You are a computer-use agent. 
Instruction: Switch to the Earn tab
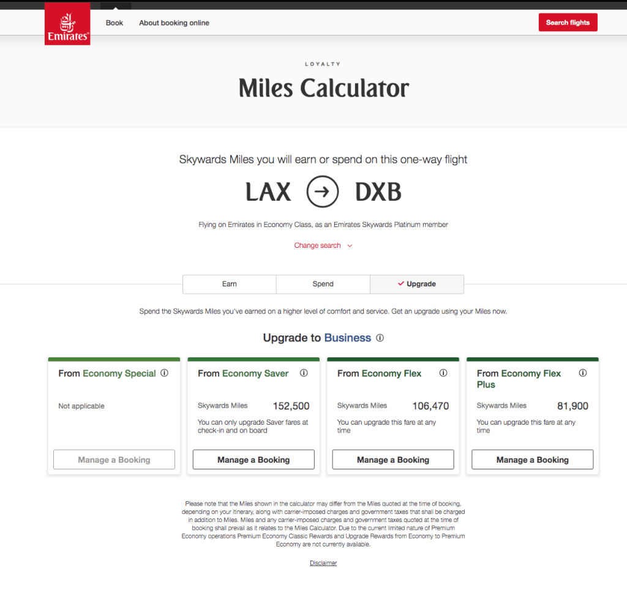(230, 284)
